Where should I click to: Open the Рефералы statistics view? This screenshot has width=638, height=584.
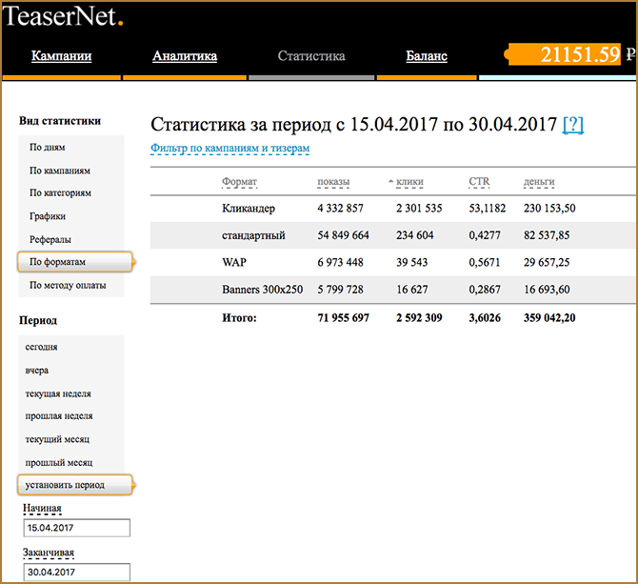pos(50,239)
